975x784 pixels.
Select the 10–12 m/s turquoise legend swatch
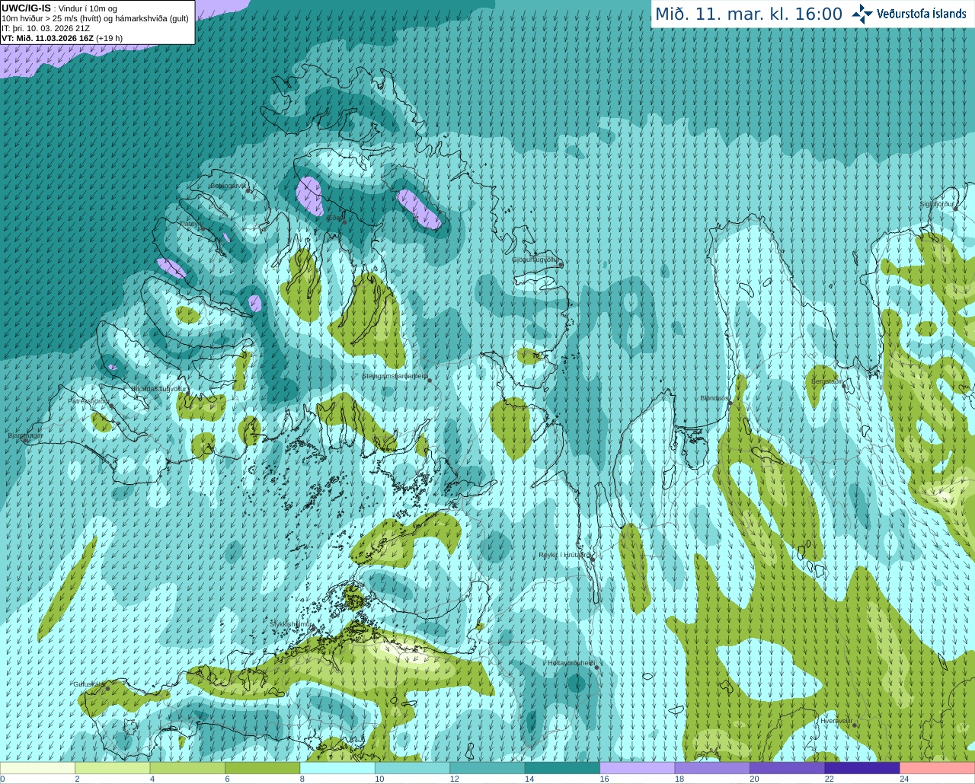click(x=412, y=768)
